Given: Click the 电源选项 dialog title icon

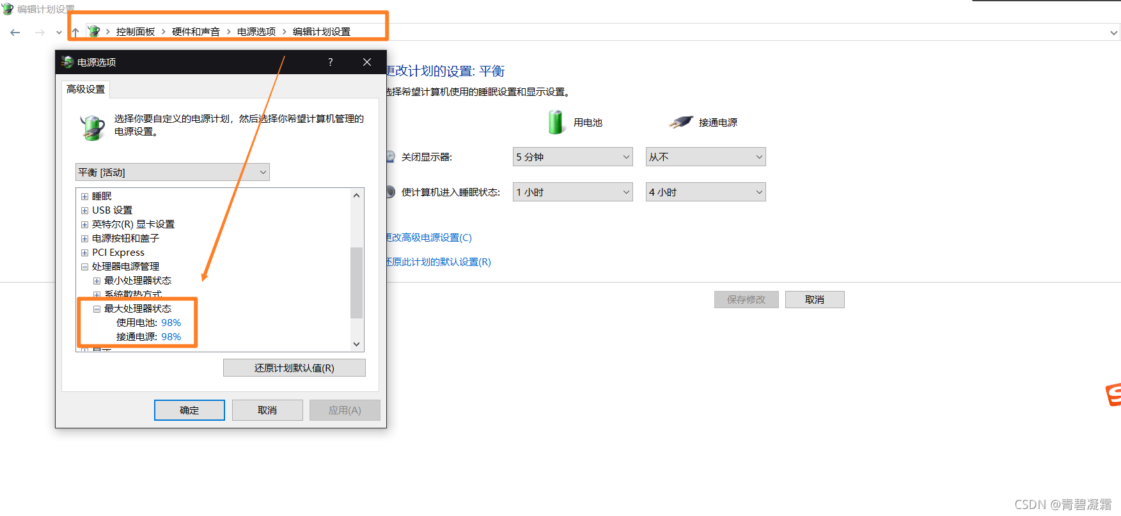Looking at the screenshot, I should coord(67,62).
